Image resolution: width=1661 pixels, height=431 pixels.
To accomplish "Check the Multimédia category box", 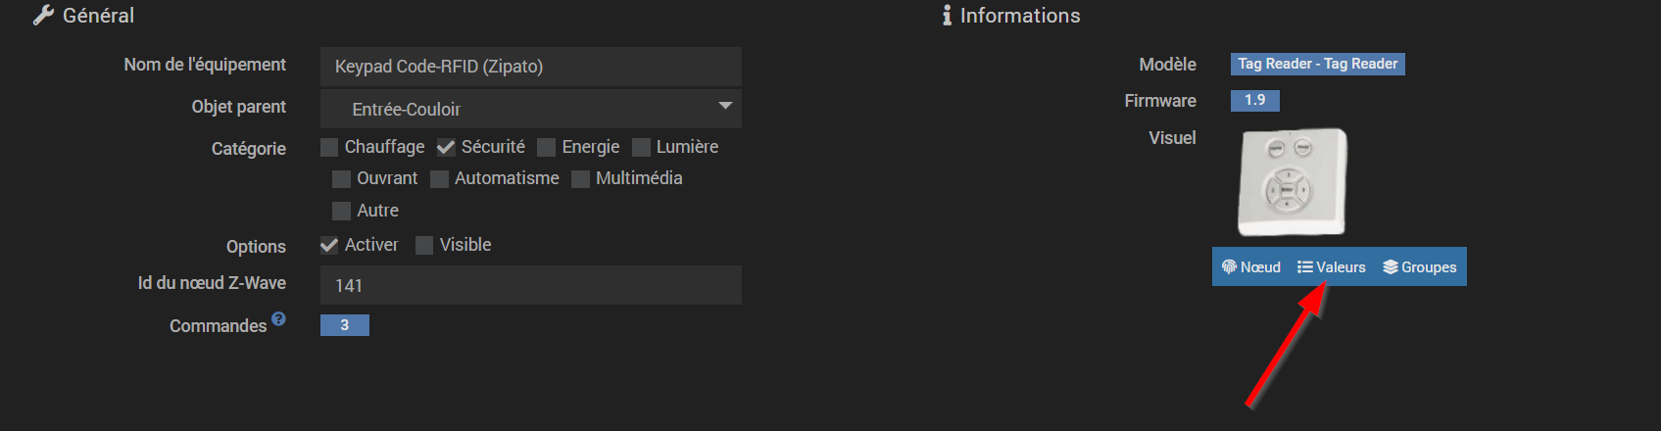I will [580, 179].
